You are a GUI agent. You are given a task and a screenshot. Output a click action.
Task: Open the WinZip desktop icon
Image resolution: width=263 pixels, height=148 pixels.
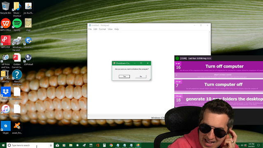point(5,76)
